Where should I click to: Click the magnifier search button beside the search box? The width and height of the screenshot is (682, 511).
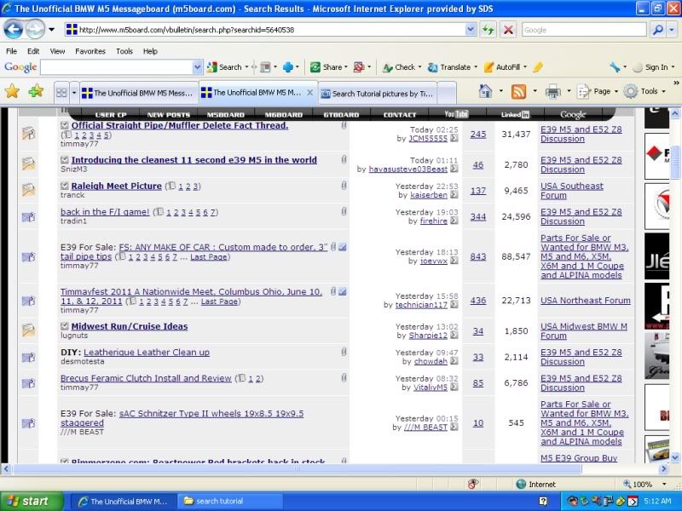click(657, 30)
